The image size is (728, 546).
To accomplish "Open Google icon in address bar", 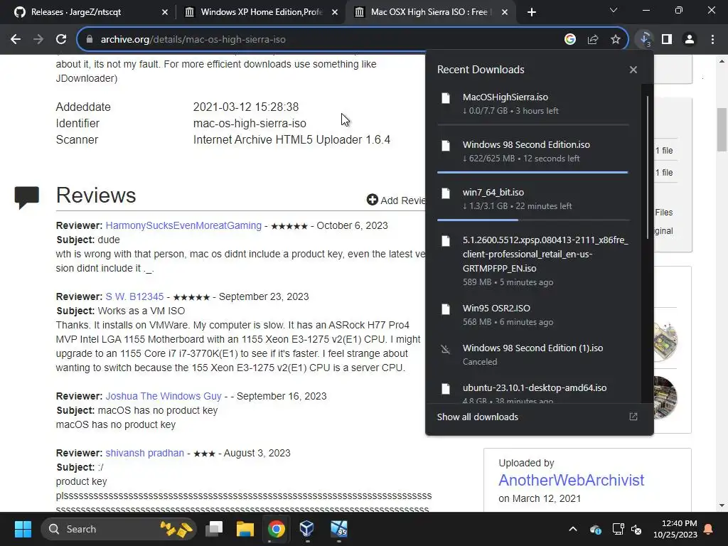I will point(569,40).
